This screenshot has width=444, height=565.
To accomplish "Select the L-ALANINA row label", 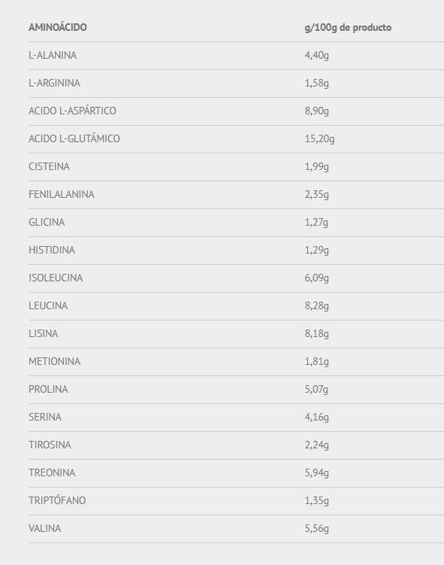I will point(53,55).
